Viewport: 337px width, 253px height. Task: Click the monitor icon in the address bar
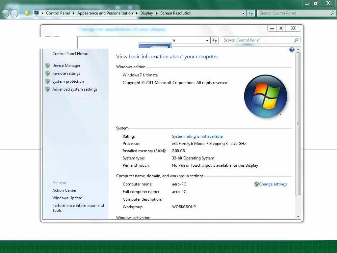[37, 13]
